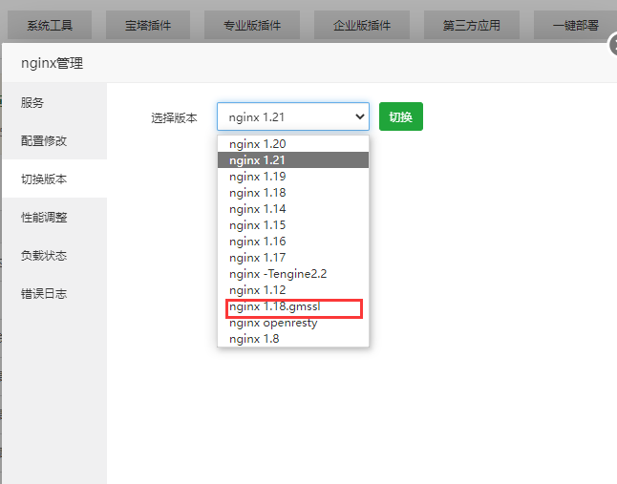The image size is (617, 484).
Task: Choose nginx 1.15 option
Action: [x=293, y=225]
